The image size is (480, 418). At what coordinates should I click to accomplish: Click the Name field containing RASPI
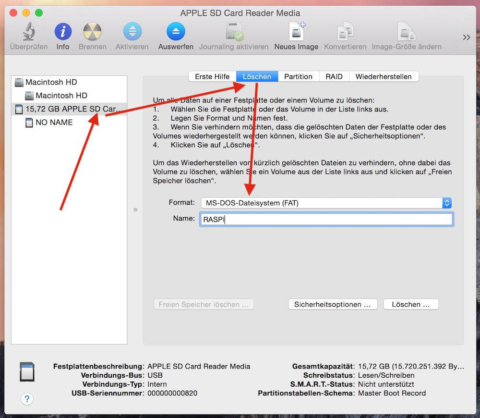326,220
